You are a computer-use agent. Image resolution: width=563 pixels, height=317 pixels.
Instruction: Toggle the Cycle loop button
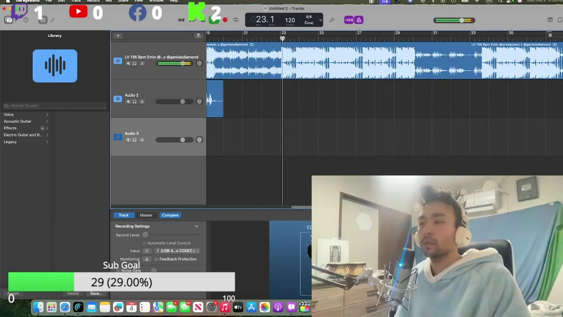point(236,20)
